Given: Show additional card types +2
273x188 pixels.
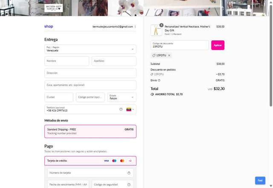Looking at the screenshot, I should [130, 161].
